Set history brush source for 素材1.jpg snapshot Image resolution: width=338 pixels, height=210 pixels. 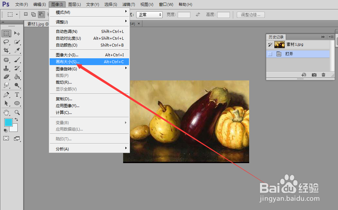[270, 45]
